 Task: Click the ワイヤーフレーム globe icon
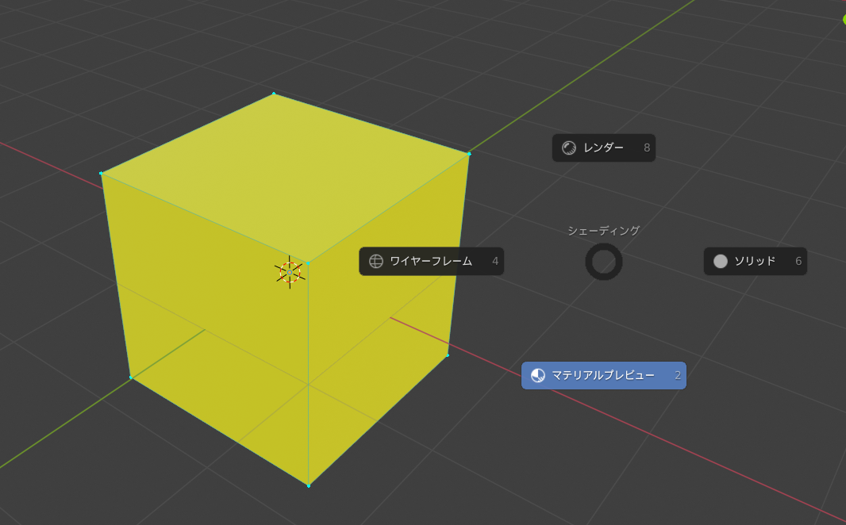376,262
